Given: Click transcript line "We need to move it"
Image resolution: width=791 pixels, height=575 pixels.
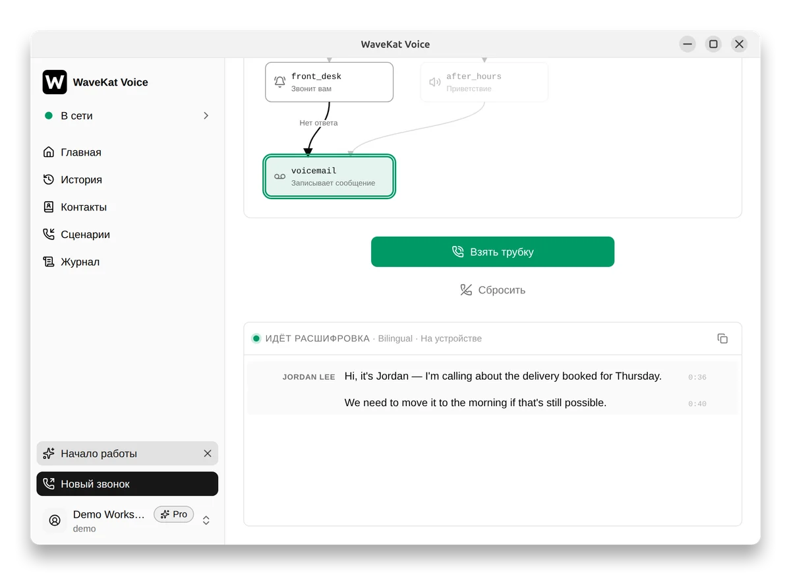Looking at the screenshot, I should (x=475, y=402).
